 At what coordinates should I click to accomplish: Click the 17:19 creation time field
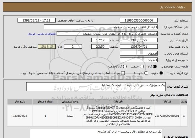tap(100, 40)
